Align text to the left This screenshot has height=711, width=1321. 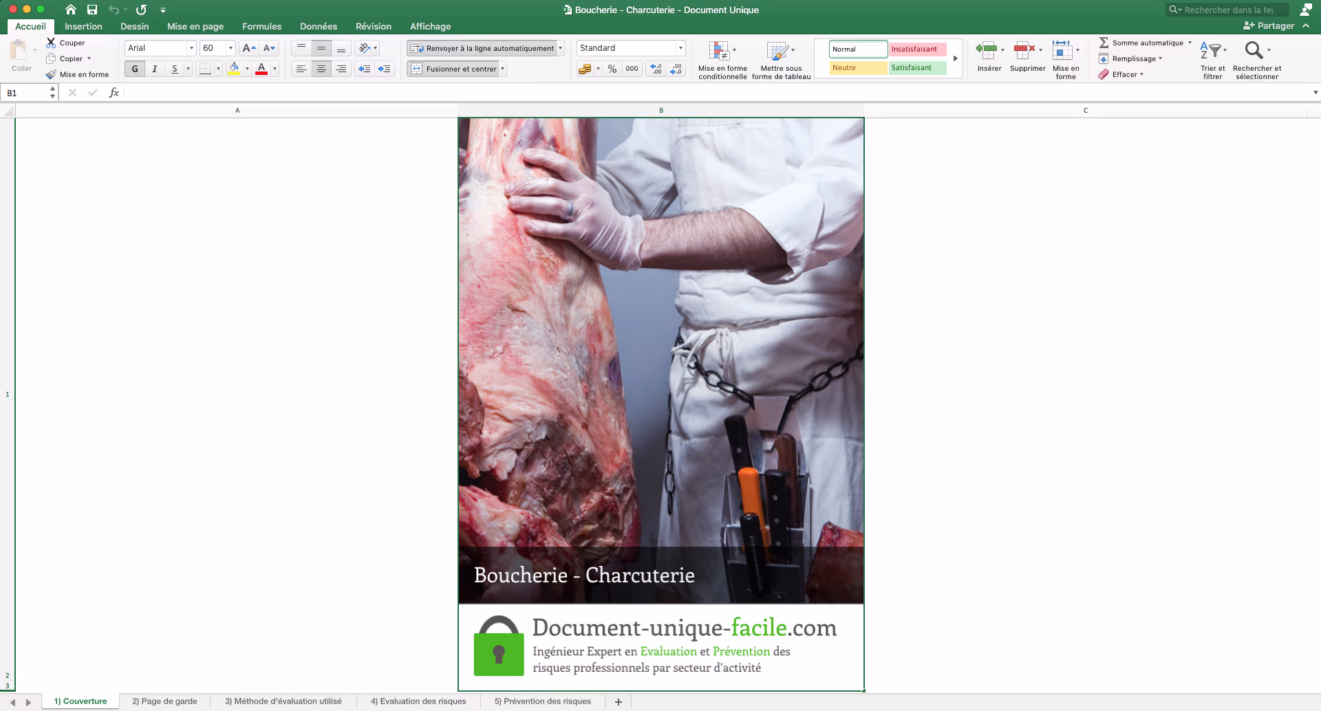tap(301, 69)
